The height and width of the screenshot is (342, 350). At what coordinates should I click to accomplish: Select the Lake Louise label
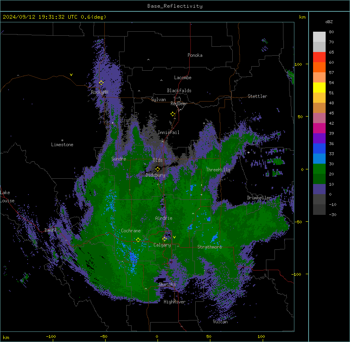7,197
